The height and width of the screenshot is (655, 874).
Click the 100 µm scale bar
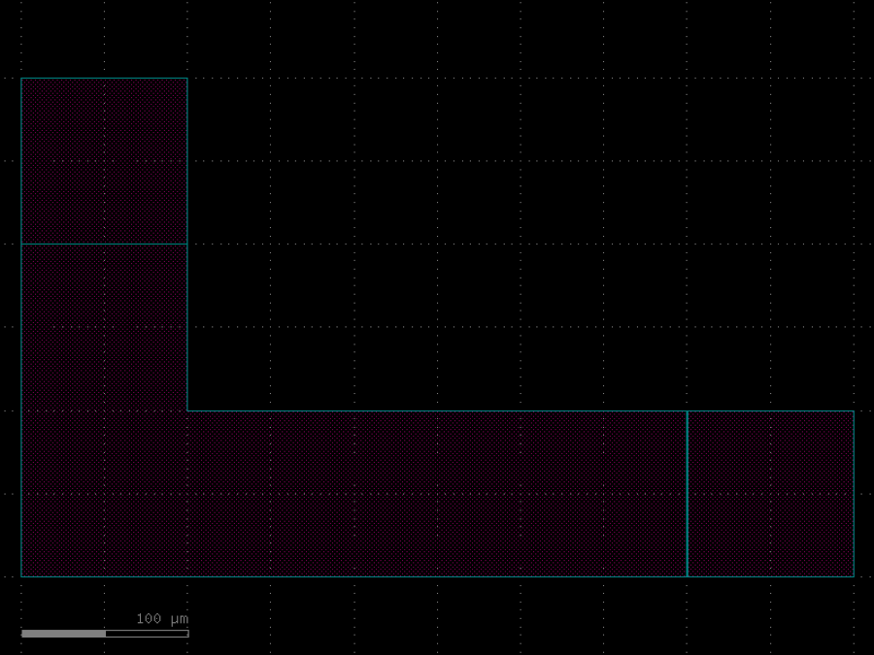[105, 634]
